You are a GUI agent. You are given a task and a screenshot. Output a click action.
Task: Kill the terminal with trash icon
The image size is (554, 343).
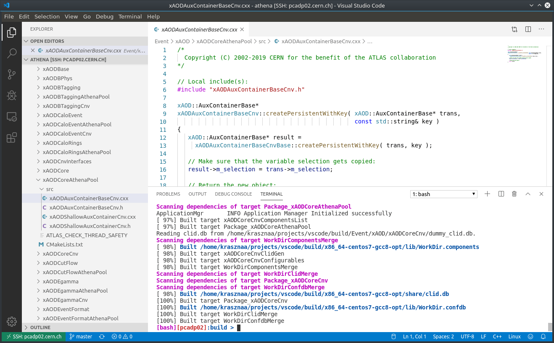(514, 194)
